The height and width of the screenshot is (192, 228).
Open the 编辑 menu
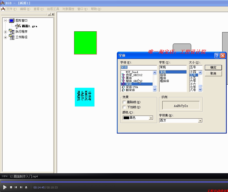point(25,9)
